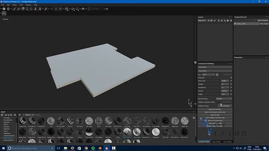Click Select ambient occlusion map button

[x=215, y=118]
